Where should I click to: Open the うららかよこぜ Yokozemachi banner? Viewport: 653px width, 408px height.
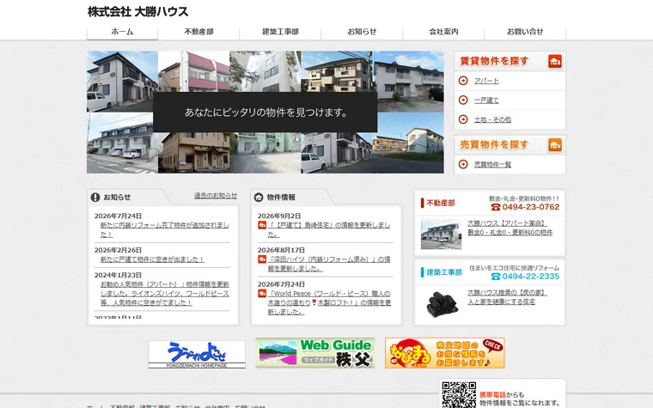(x=197, y=354)
